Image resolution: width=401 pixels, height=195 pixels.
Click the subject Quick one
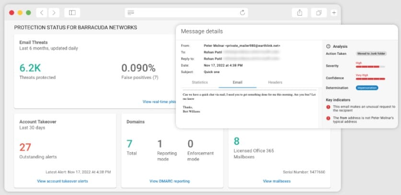211,72
